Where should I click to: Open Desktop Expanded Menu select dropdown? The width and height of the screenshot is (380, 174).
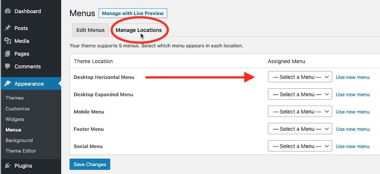click(x=300, y=94)
